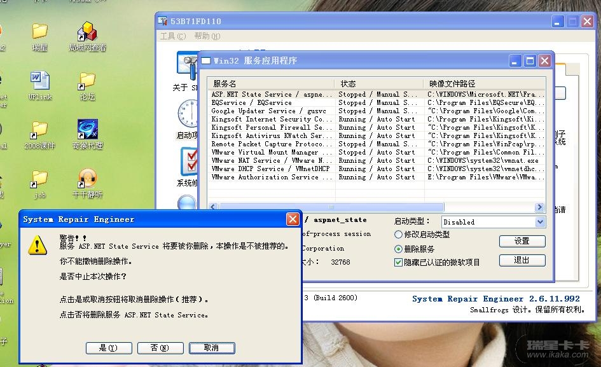Sort by the 映像文件路径 column header
Viewport: 601px width, 367px height.
tap(485, 83)
